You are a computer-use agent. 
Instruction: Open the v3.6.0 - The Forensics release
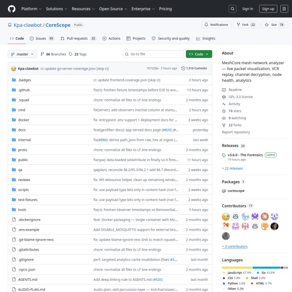coord(245,155)
